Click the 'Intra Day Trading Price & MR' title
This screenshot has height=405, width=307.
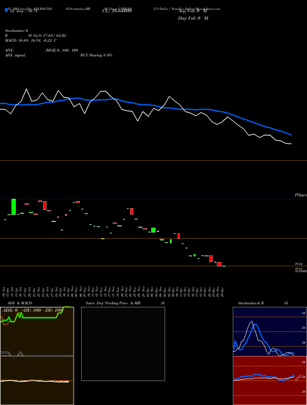pos(113,303)
